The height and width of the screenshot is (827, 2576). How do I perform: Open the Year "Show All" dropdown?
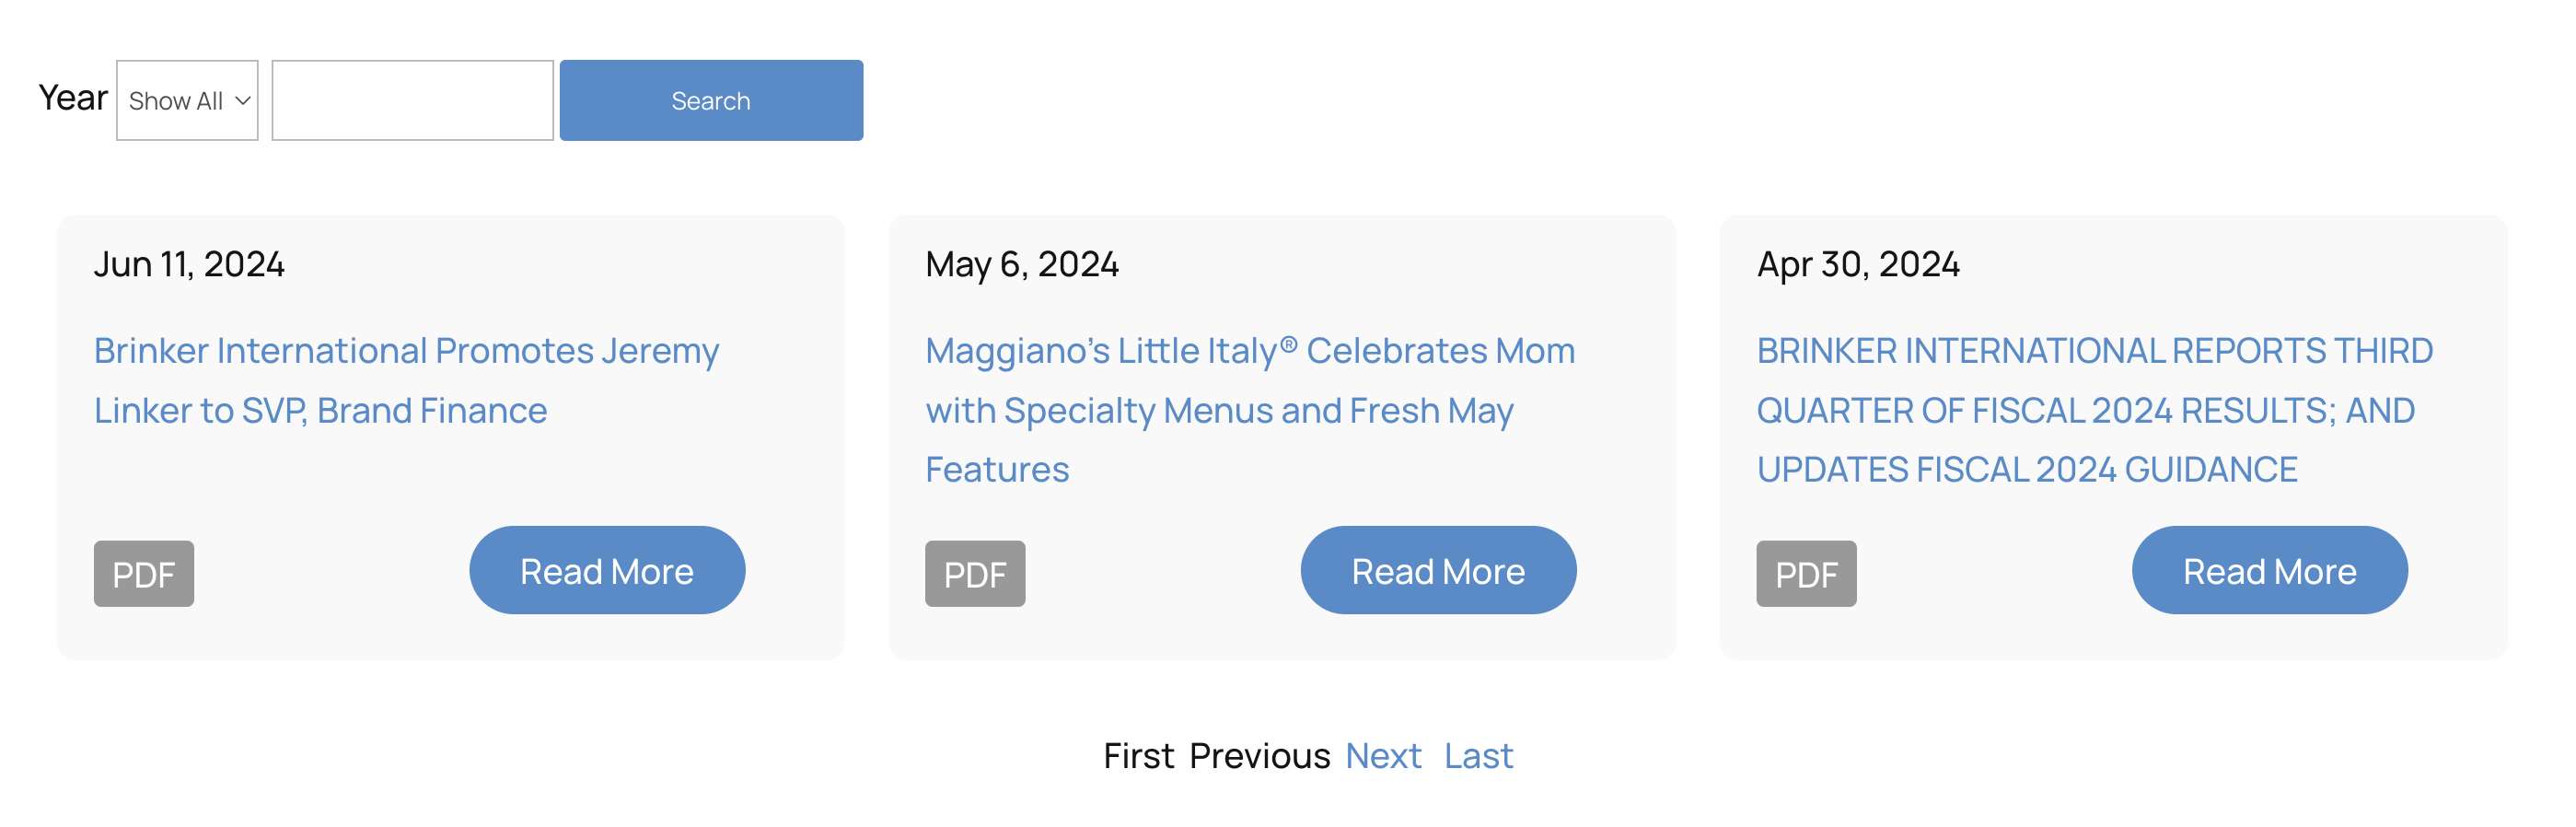click(x=187, y=100)
